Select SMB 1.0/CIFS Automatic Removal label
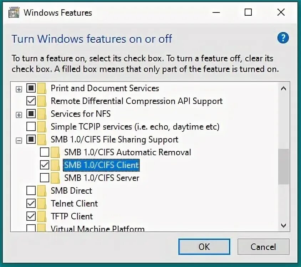 click(128, 152)
